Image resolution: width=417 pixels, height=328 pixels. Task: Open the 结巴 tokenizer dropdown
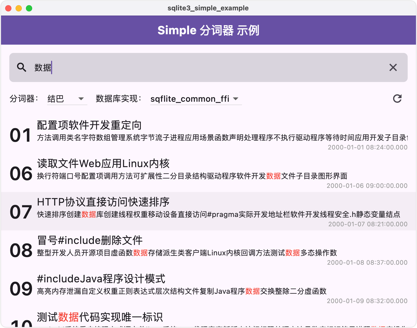point(67,99)
